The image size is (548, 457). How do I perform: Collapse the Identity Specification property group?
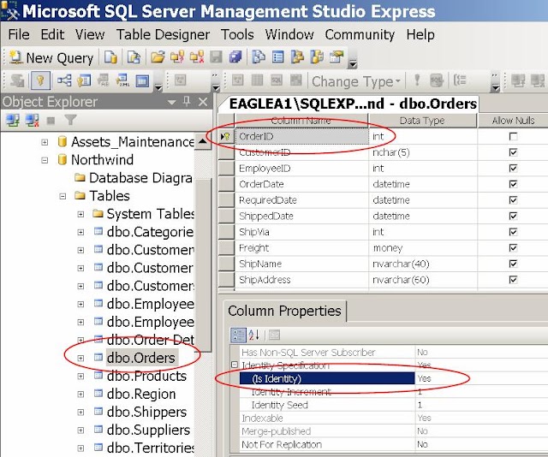[235, 365]
